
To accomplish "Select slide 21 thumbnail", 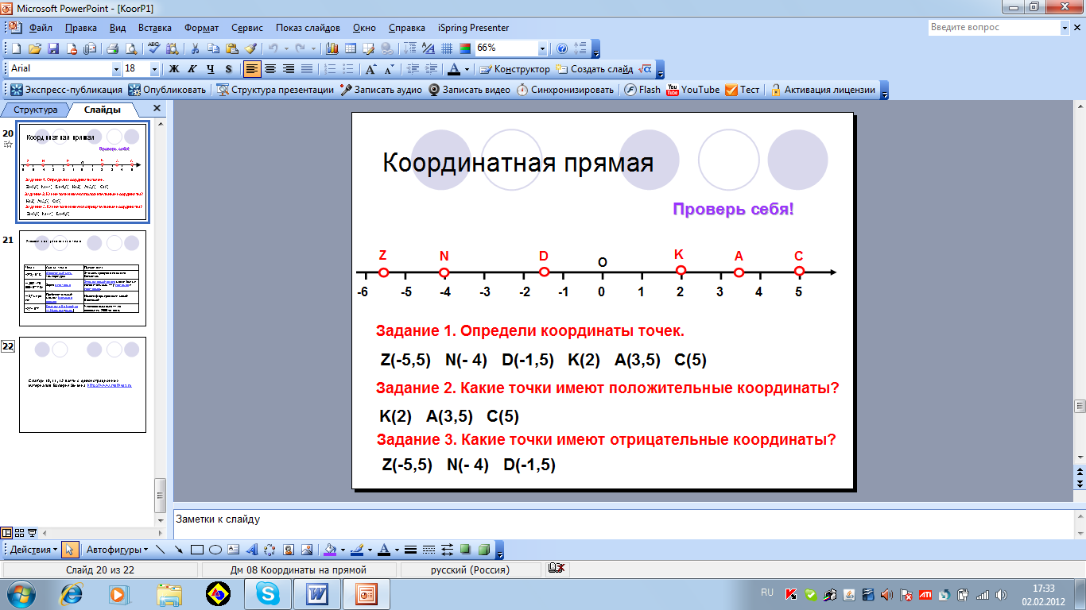I will [82, 278].
